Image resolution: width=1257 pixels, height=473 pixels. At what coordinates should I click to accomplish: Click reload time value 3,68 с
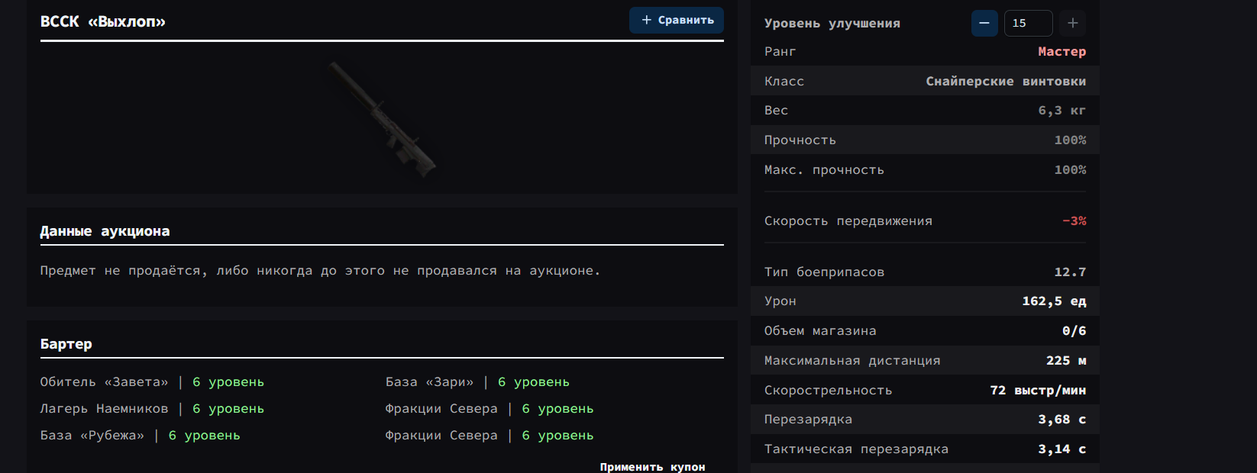pos(1062,420)
